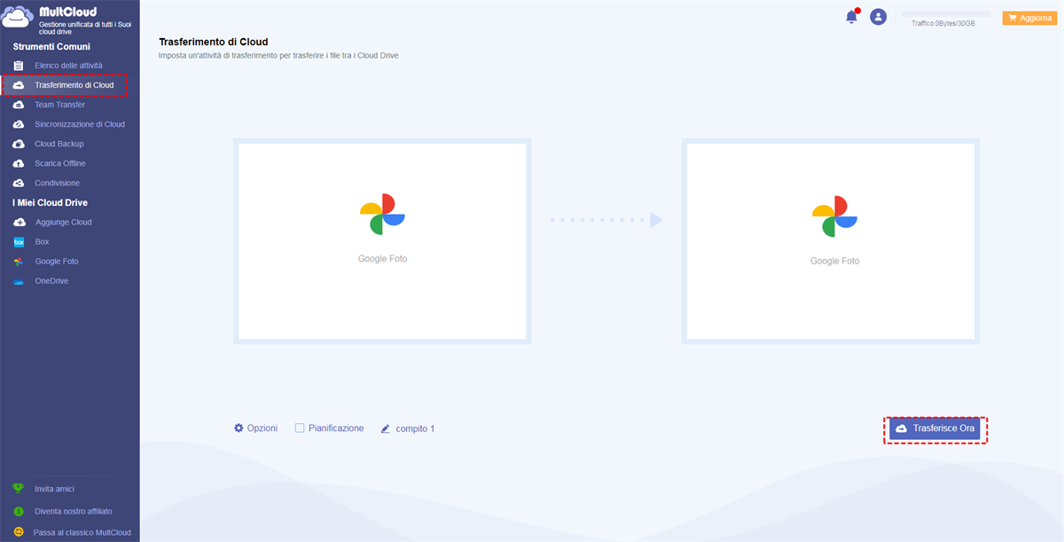
Task: Click the Trasferimento di Cloud page title
Action: (x=213, y=42)
